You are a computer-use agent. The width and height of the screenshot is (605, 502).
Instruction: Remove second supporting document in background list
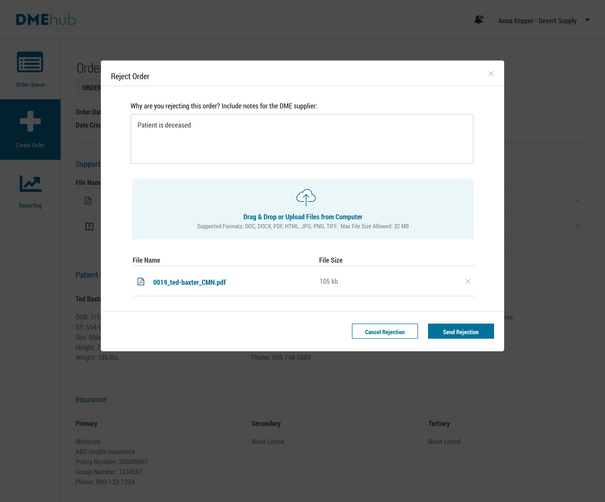tap(577, 226)
